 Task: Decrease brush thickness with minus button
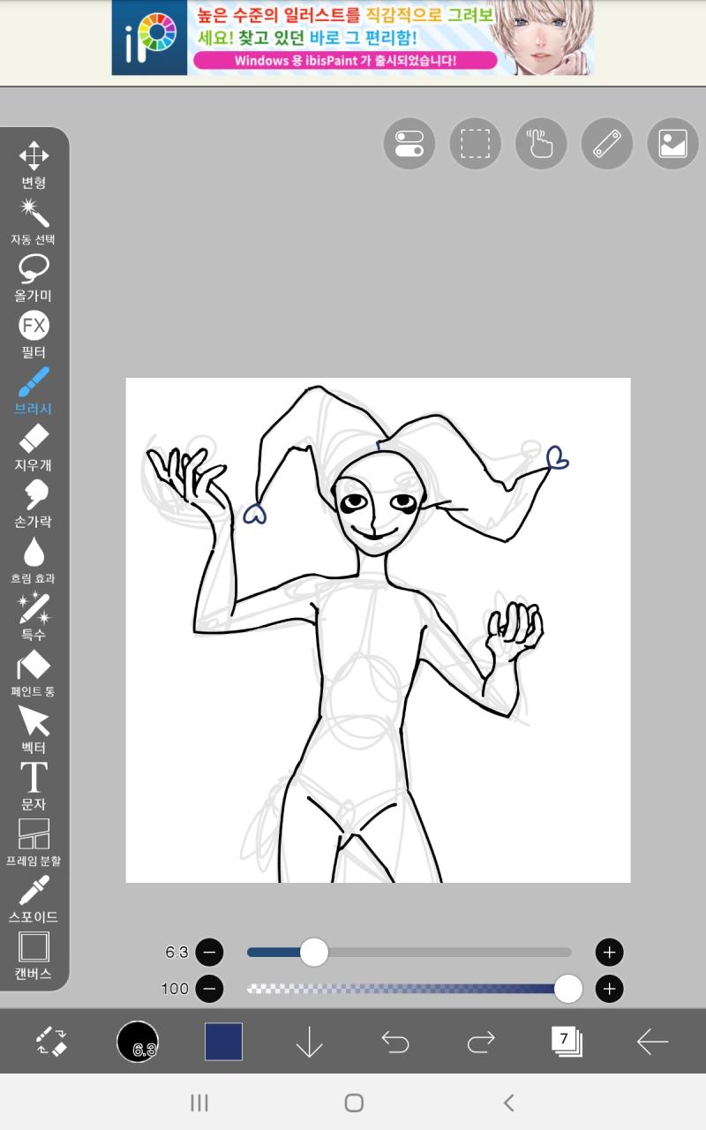tap(209, 953)
